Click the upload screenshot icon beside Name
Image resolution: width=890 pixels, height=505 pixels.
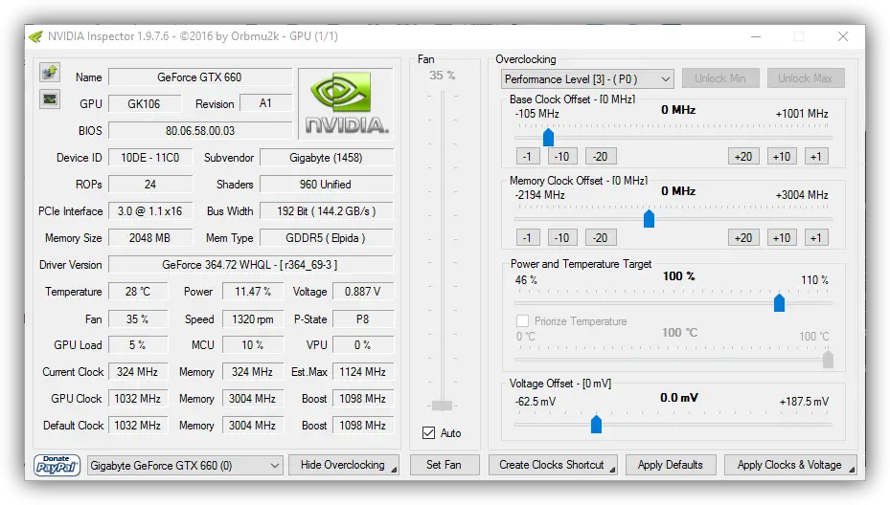(50, 73)
